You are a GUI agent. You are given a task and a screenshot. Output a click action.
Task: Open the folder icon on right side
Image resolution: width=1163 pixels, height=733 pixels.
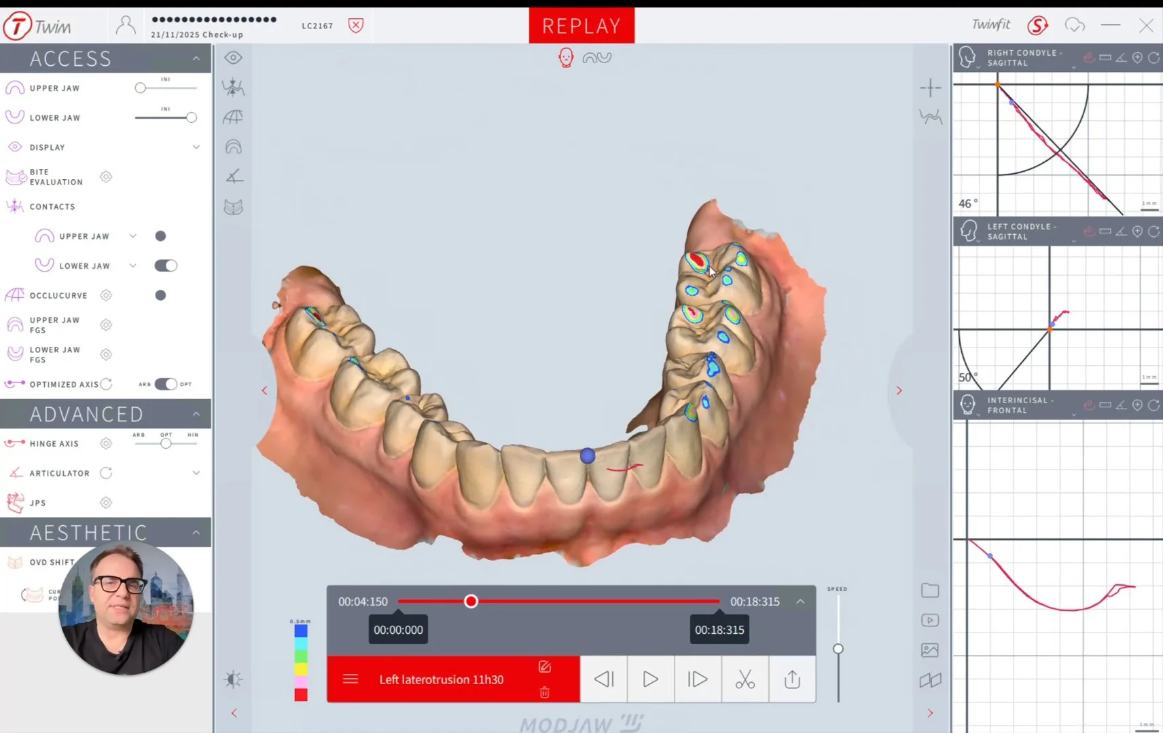[930, 590]
